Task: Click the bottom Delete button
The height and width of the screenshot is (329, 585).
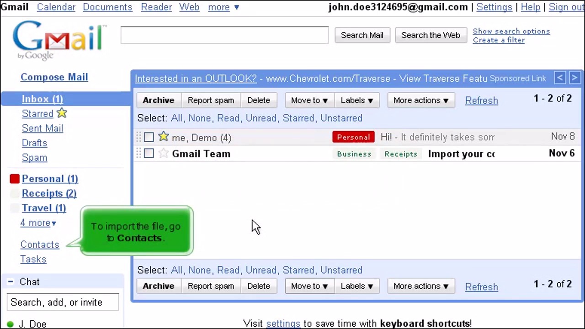Action: (259, 286)
